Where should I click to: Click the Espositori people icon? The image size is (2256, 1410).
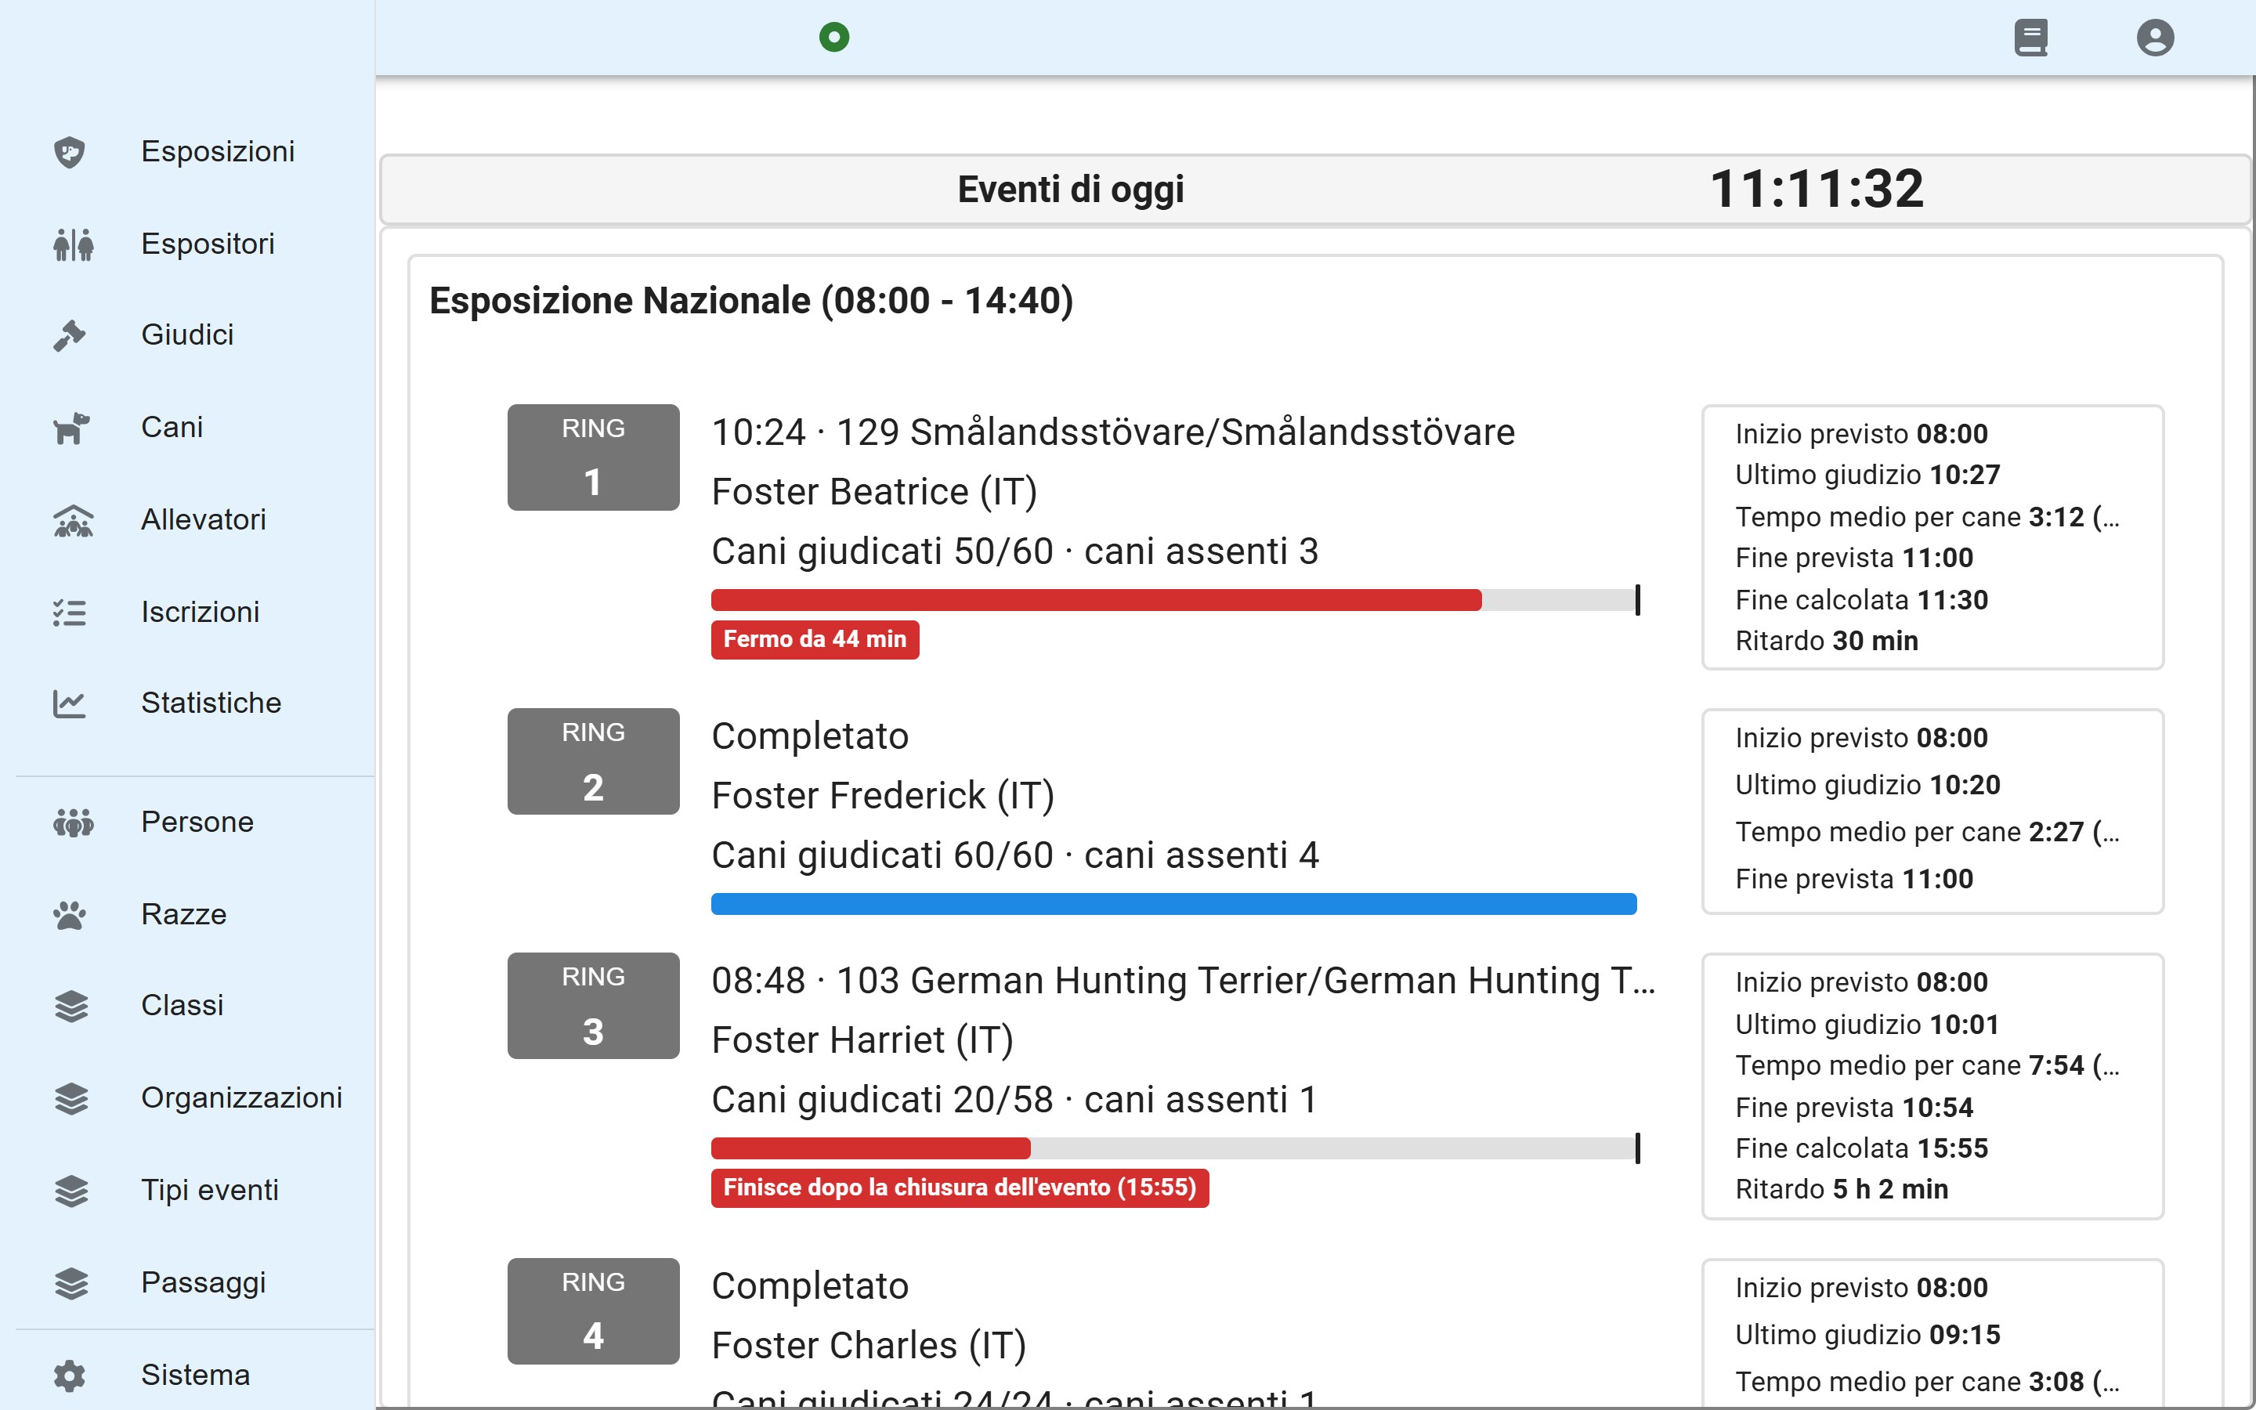73,244
